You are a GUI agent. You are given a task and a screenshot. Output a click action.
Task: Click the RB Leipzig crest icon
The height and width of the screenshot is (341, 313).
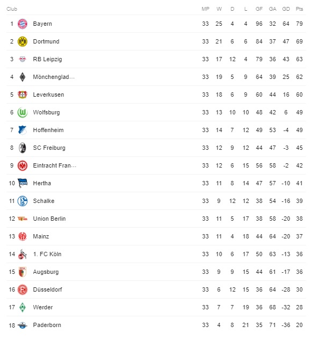23,59
